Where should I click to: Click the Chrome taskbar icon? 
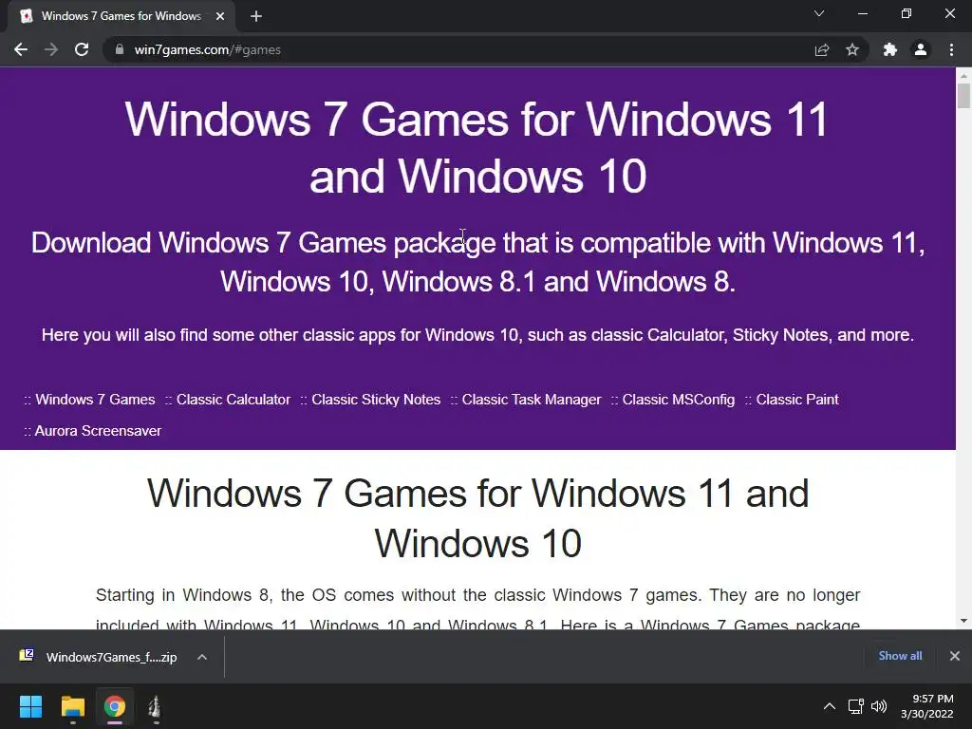(x=115, y=706)
